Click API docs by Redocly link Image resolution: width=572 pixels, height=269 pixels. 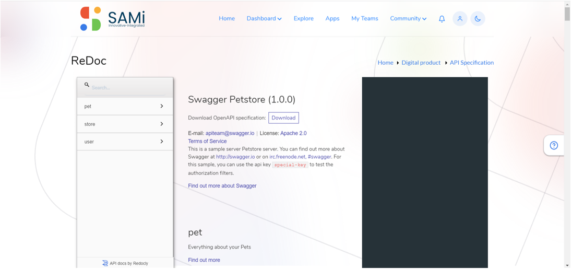pos(129,263)
